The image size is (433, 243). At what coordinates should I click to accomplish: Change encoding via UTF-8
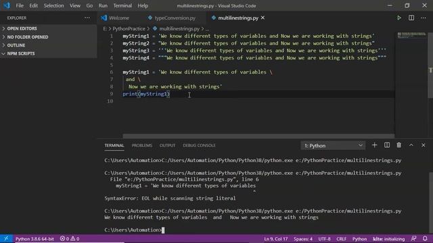pos(324,239)
